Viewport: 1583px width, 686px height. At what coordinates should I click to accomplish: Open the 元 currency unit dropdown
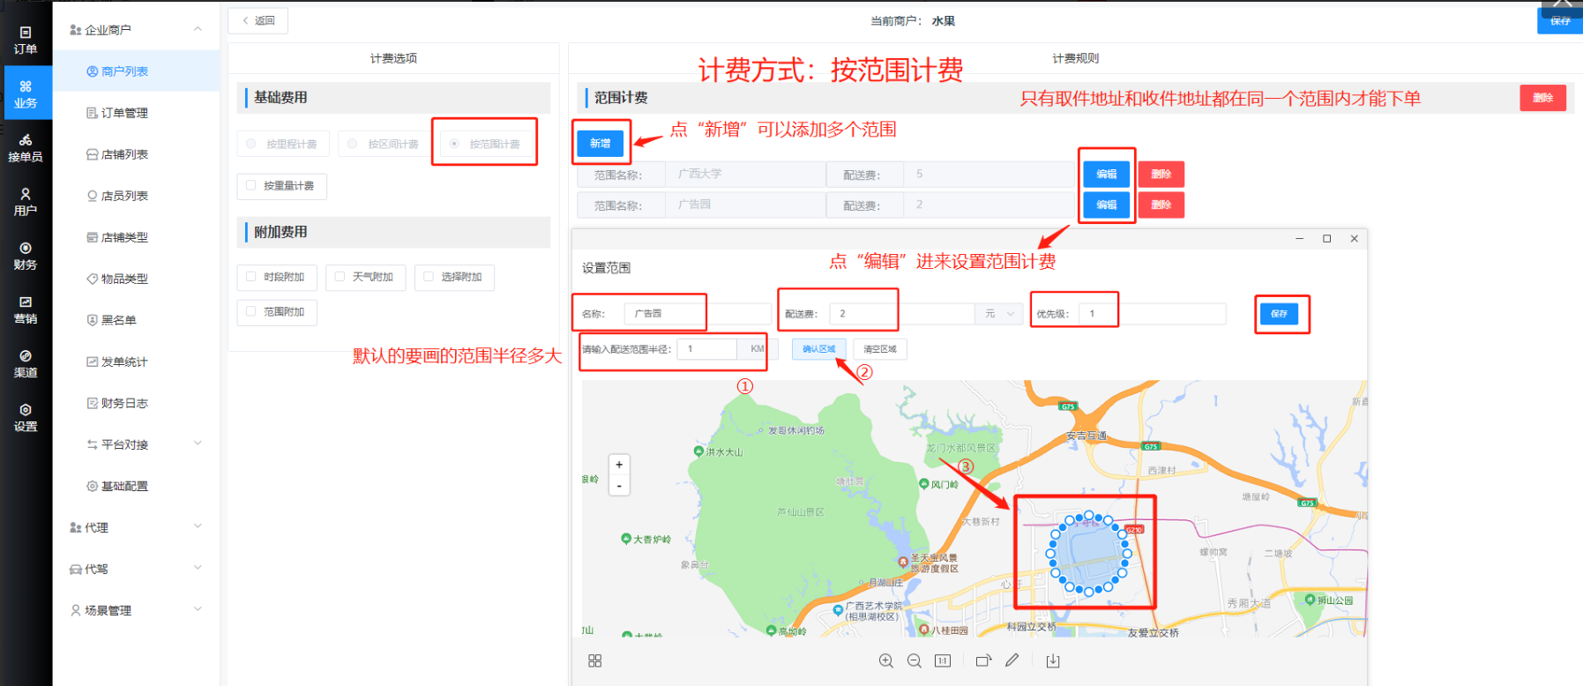[999, 314]
